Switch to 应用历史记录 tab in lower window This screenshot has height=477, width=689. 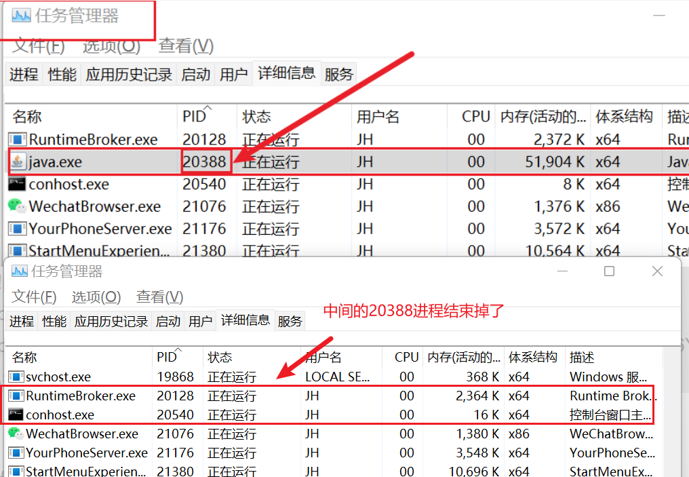111,322
